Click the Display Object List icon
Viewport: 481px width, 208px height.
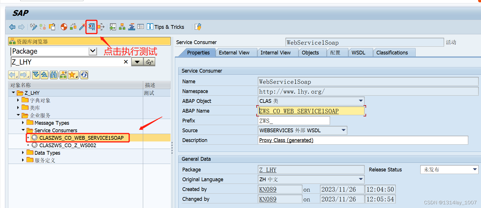pyautogui.click(x=113, y=27)
